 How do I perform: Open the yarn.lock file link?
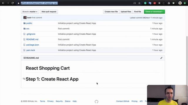(31, 50)
